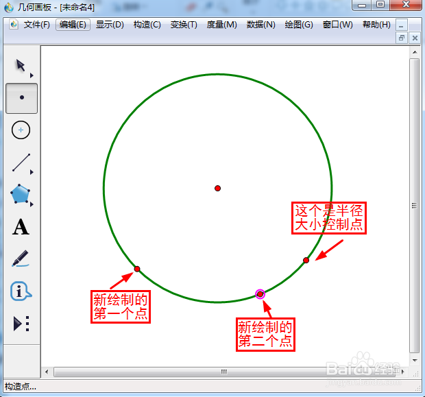Expand the Polygon tool flyout triangle
Image resolution: width=425 pixels, height=397 pixels.
point(32,204)
